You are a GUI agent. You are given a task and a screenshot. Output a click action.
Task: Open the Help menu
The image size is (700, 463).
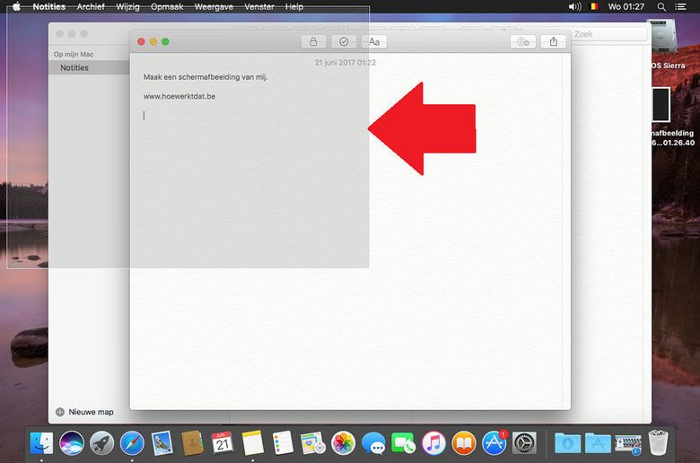coord(294,6)
